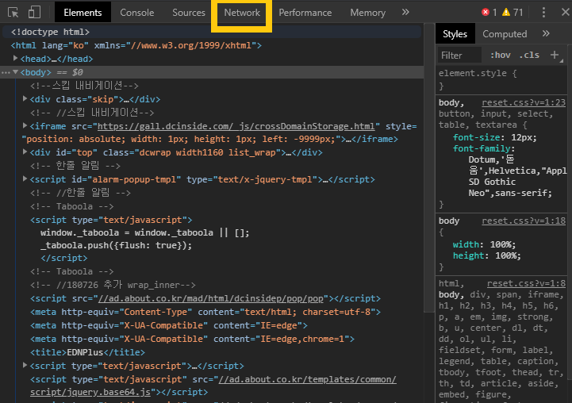Show more Styles pane tabs chevron
This screenshot has width=572, height=403.
(546, 34)
